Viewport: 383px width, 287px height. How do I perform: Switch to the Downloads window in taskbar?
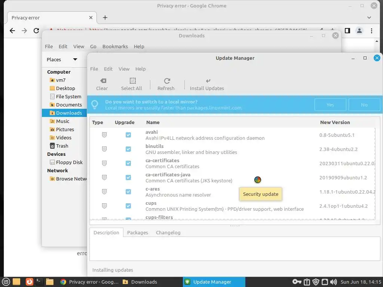[x=140, y=282]
